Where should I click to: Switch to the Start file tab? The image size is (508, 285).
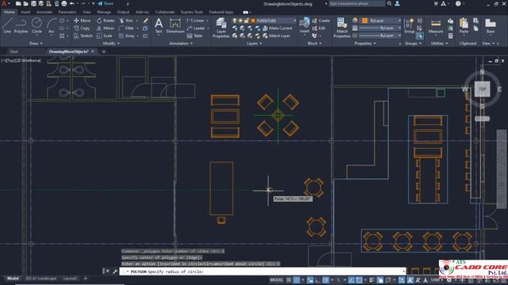(x=14, y=51)
